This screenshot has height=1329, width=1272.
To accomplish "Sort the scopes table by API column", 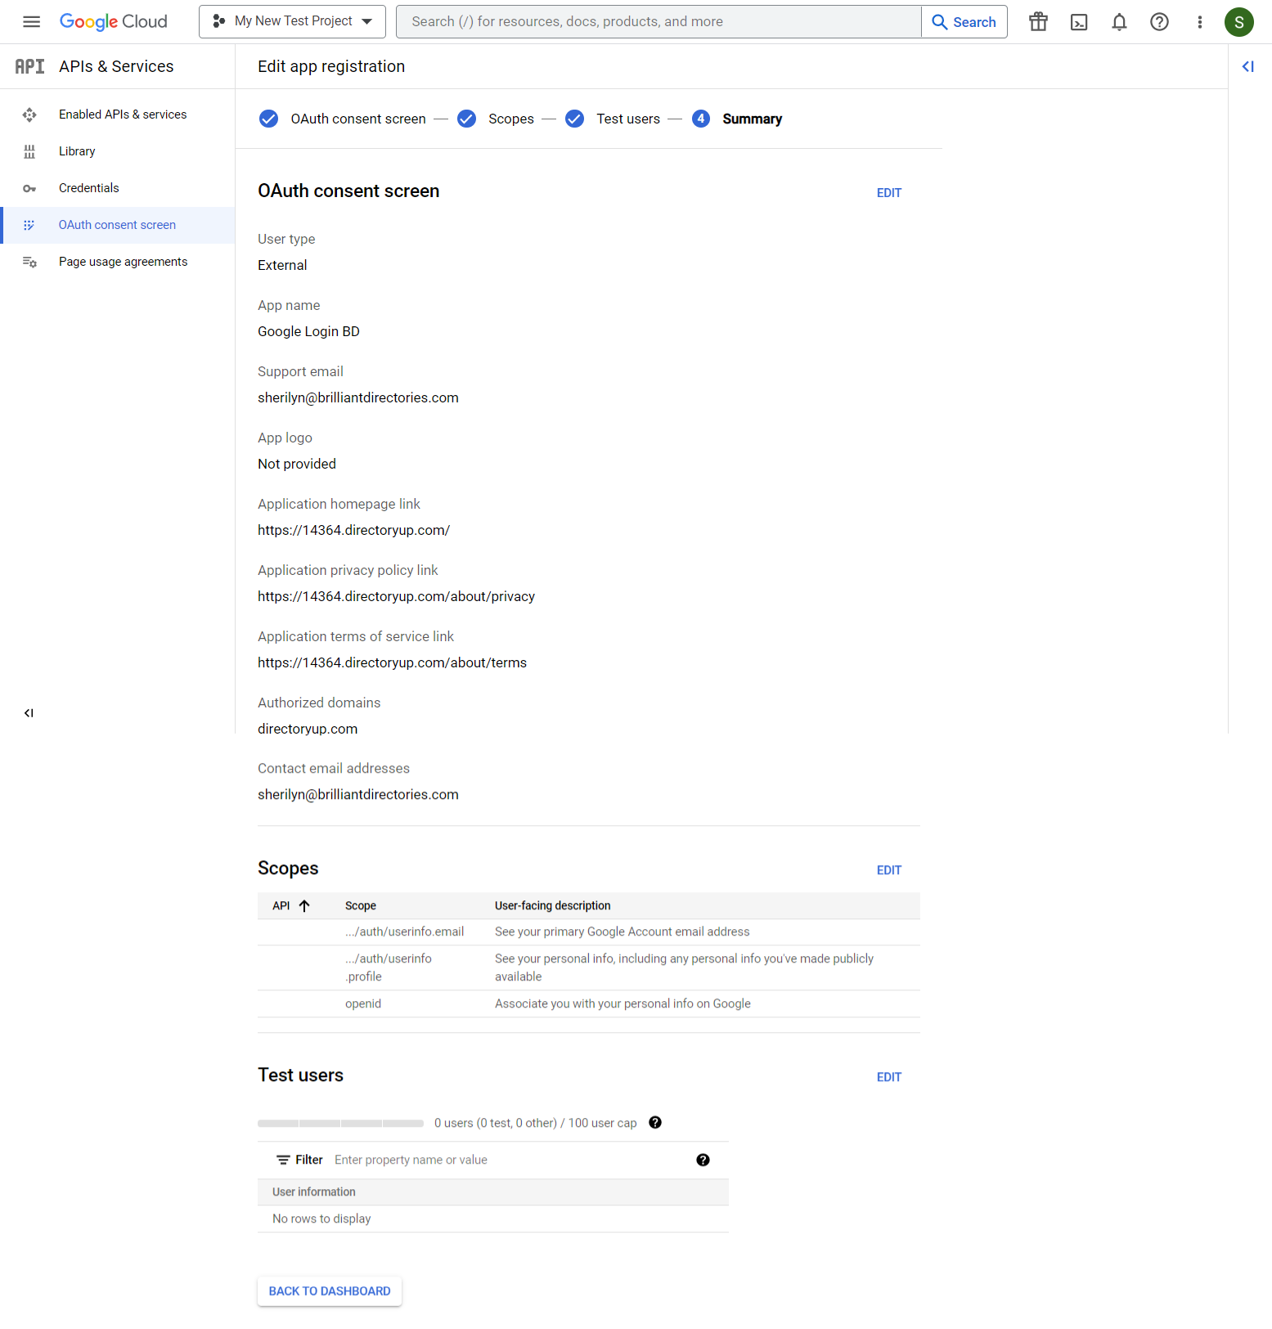I will point(291,905).
